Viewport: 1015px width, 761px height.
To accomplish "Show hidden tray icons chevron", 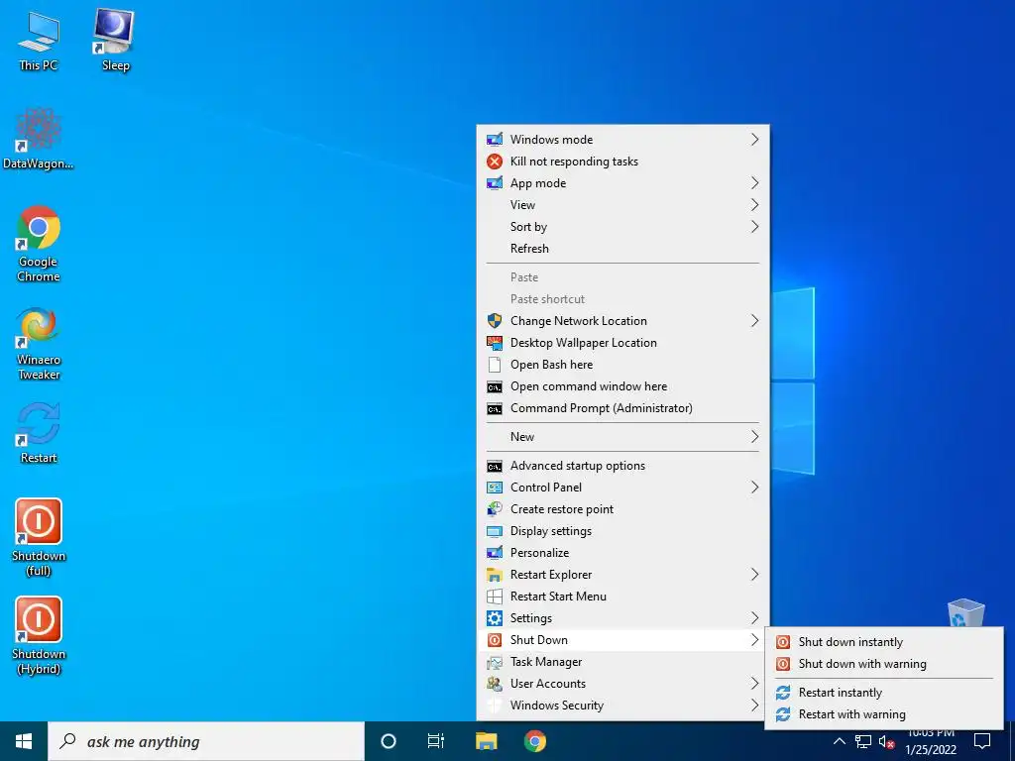I will (839, 741).
